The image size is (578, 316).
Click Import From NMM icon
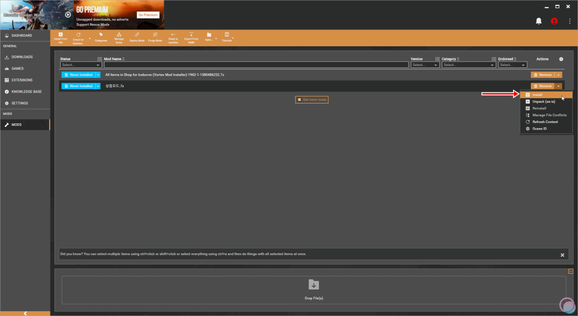(x=191, y=34)
